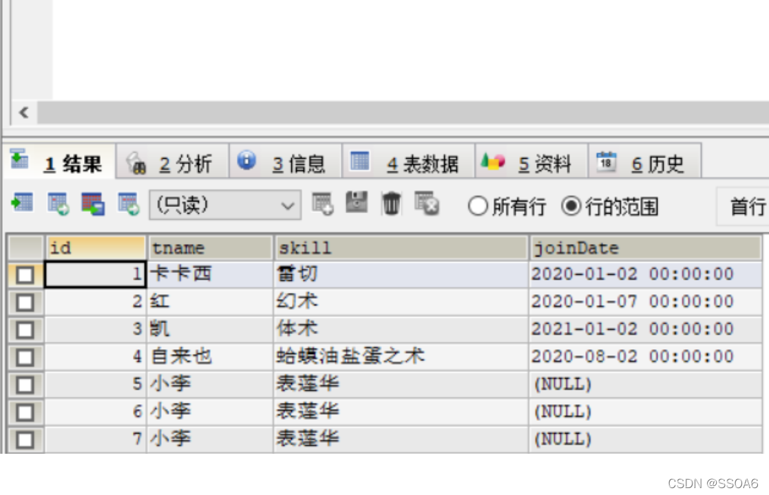Screen dimensions: 769x495
Task: Click the save changes floppy icon
Action: pos(357,202)
